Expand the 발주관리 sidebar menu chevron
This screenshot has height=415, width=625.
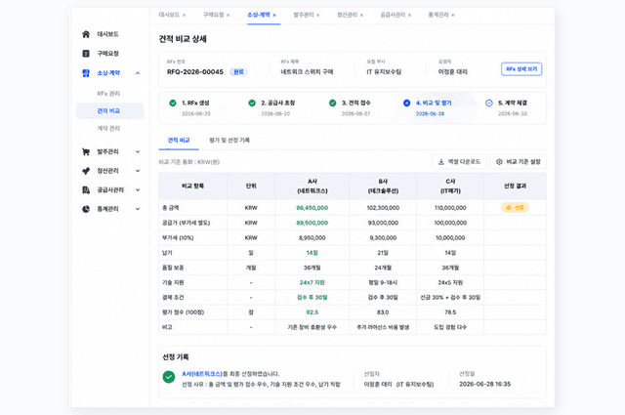click(138, 151)
